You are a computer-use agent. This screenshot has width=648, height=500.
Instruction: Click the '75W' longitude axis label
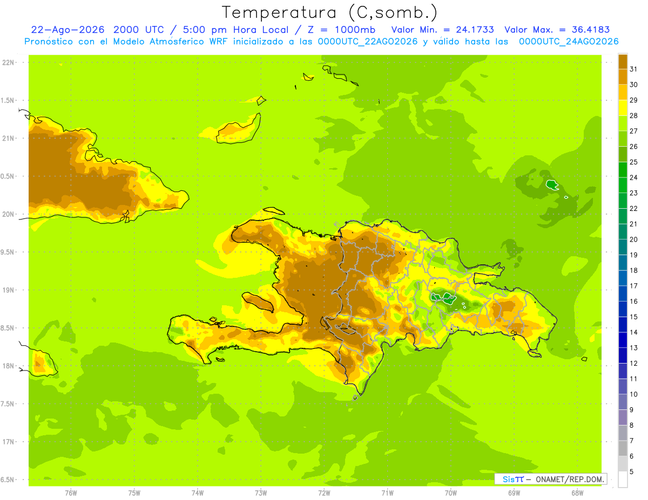134,493
